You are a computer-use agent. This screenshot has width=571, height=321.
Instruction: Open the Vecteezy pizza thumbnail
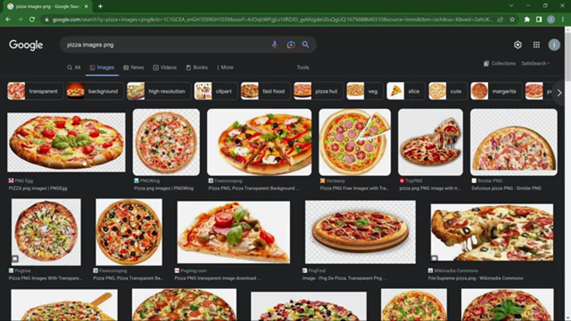click(355, 142)
